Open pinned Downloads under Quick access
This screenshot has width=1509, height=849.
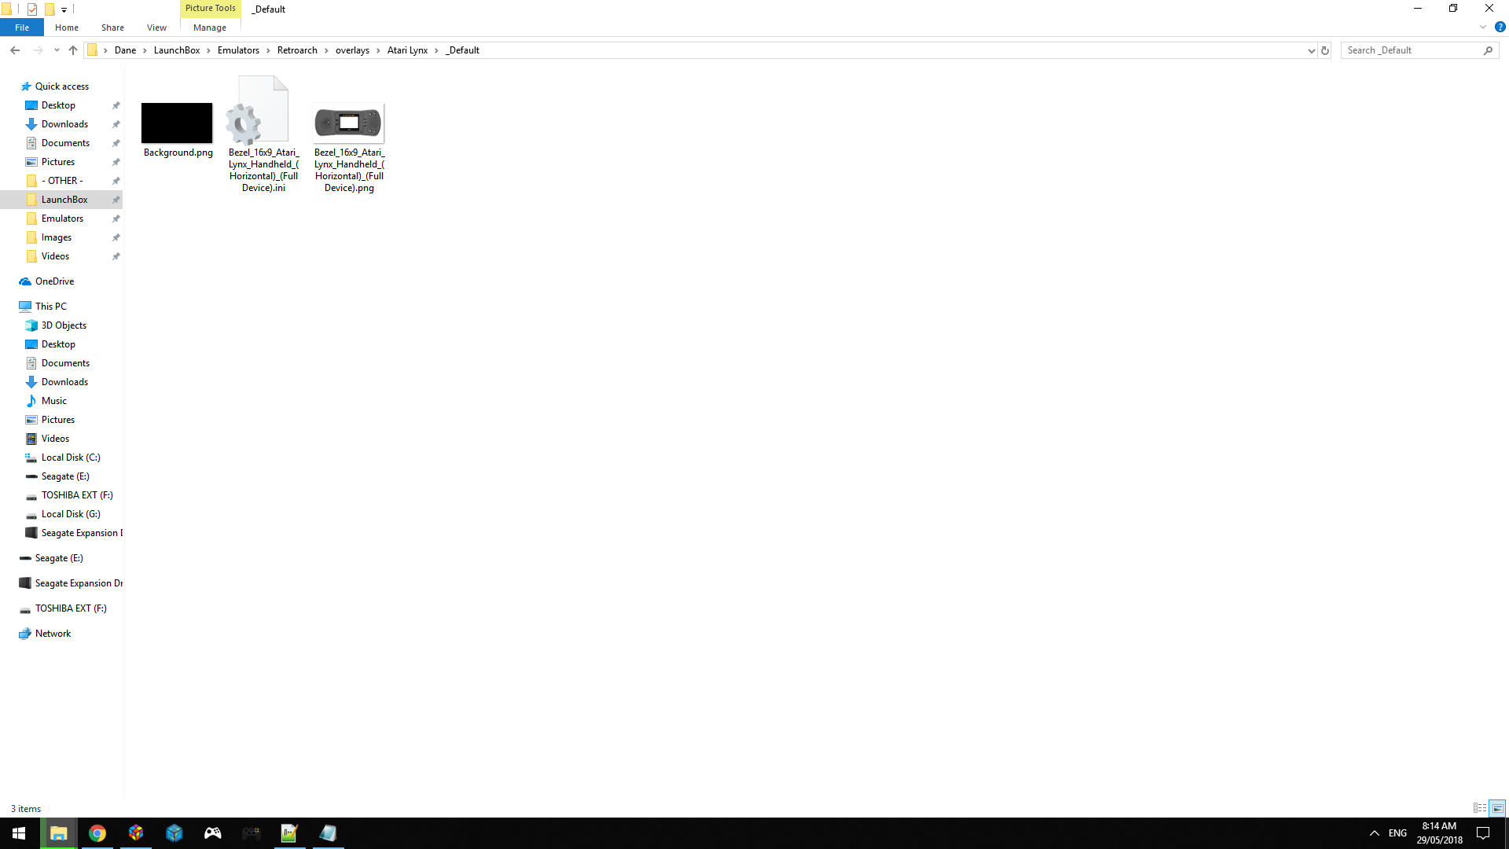click(64, 124)
